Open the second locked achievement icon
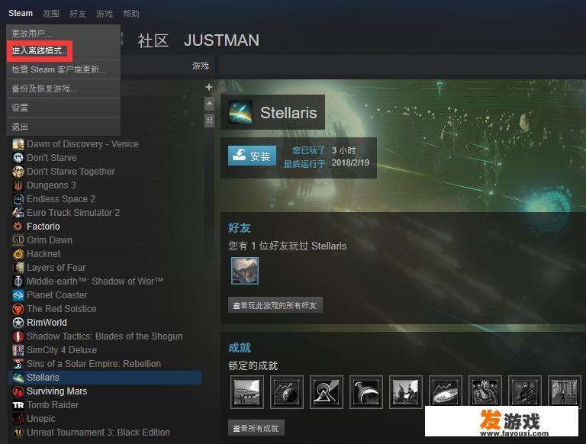This screenshot has width=586, height=444. (x=287, y=392)
